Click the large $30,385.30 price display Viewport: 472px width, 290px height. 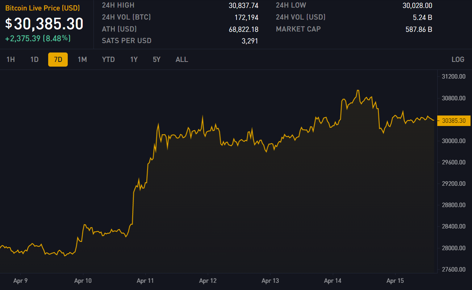tap(44, 24)
